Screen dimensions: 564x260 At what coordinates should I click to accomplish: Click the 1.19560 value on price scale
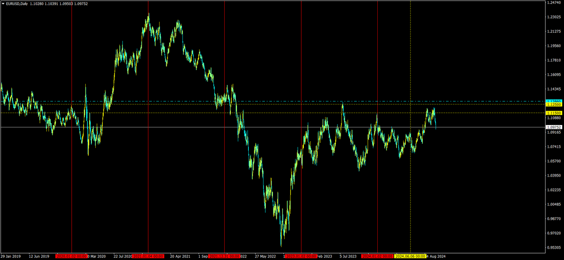[554, 46]
